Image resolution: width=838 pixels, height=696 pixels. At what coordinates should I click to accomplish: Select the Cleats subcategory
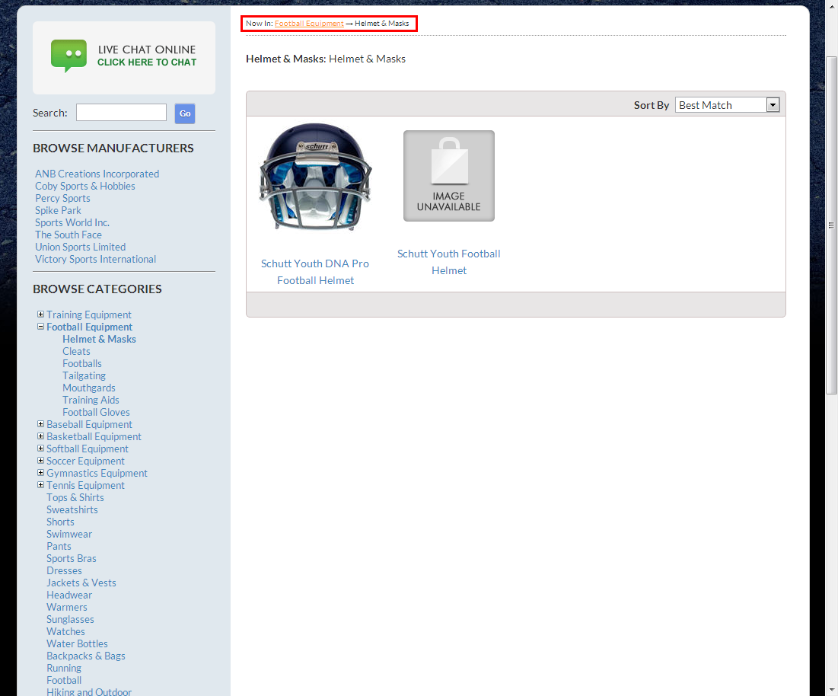pyautogui.click(x=76, y=352)
